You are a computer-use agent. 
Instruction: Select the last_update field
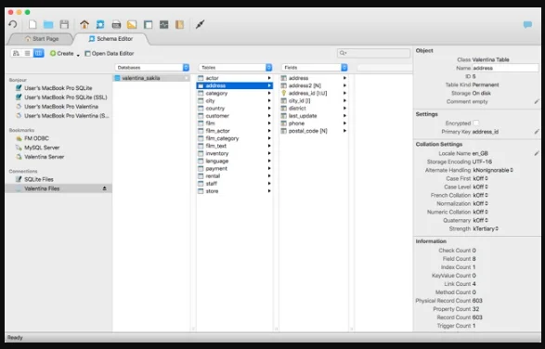pos(314,116)
